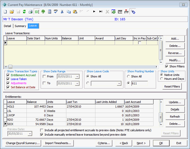Click the Reverse... button
Screen dimensions: 190x149
tap(175, 53)
